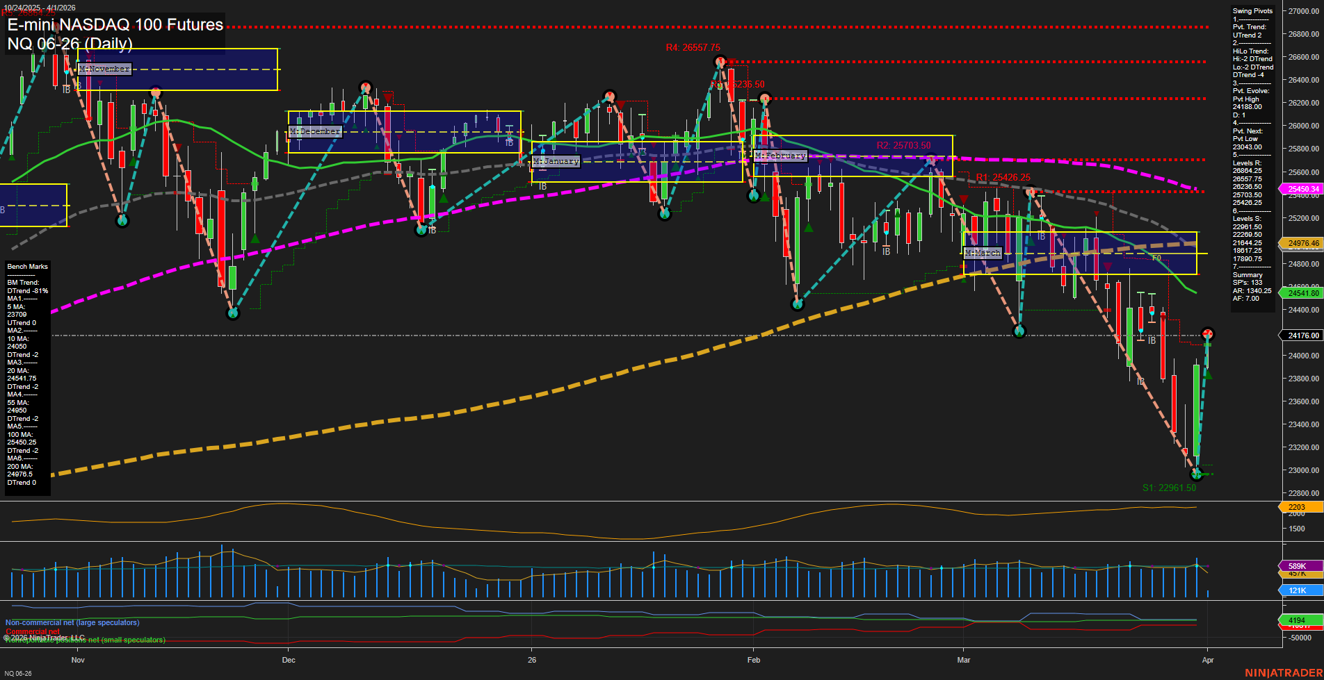Click the M:November monthly range box
The image size is (1324, 680).
103,69
